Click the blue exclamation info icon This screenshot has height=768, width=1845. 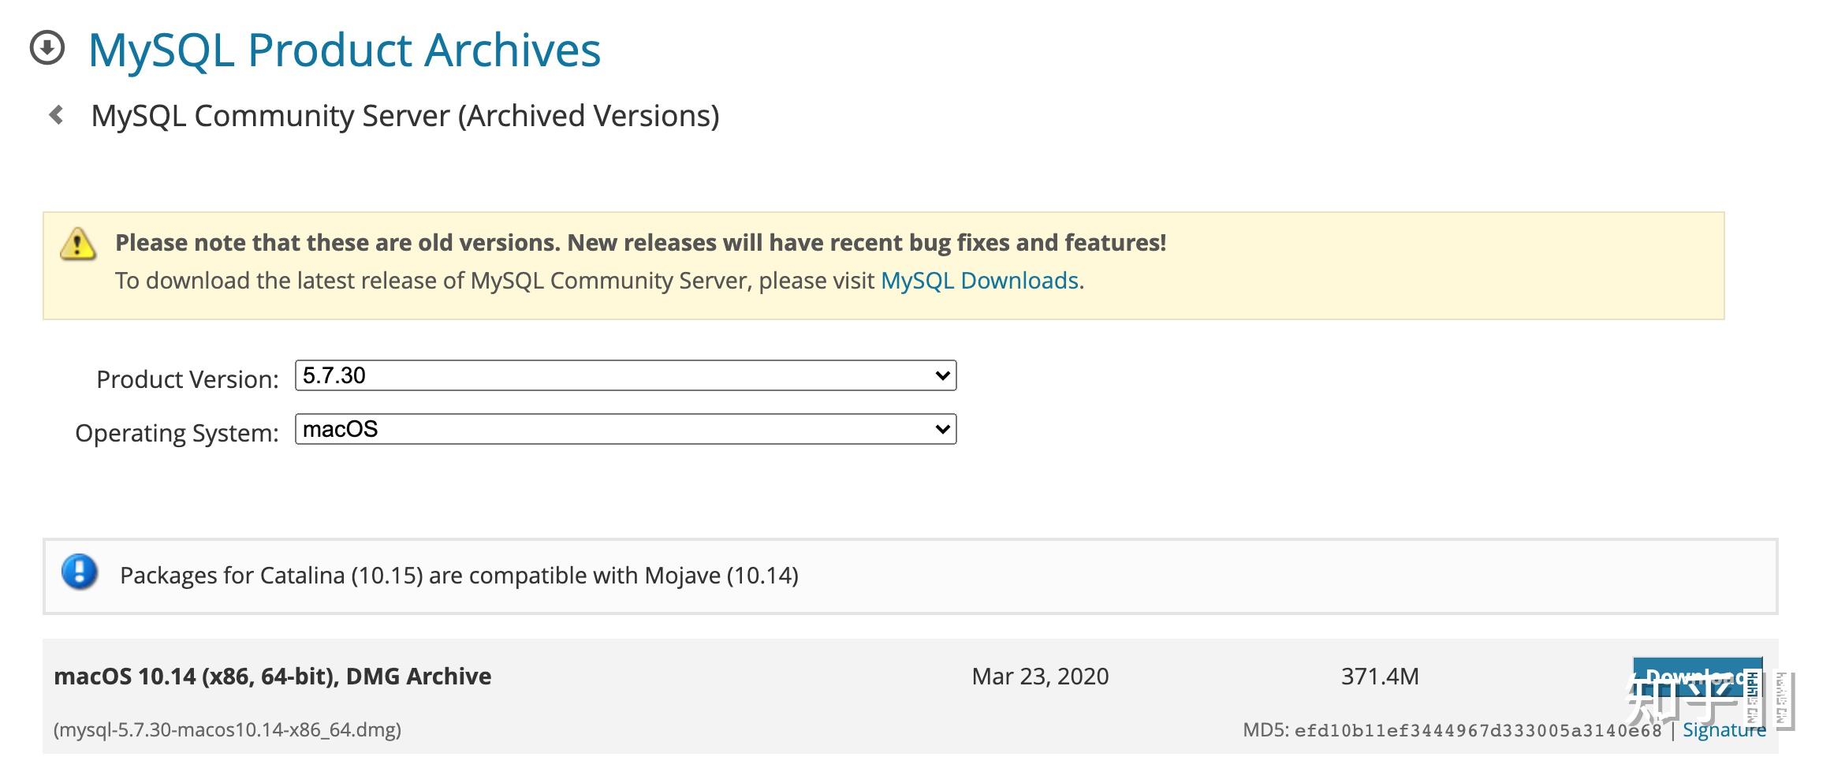pos(80,572)
